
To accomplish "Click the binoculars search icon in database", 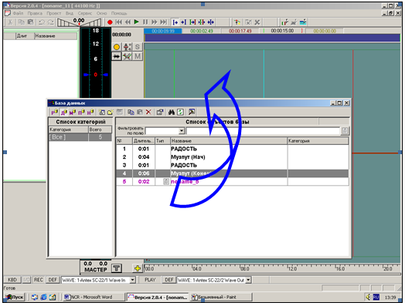I will point(171,113).
